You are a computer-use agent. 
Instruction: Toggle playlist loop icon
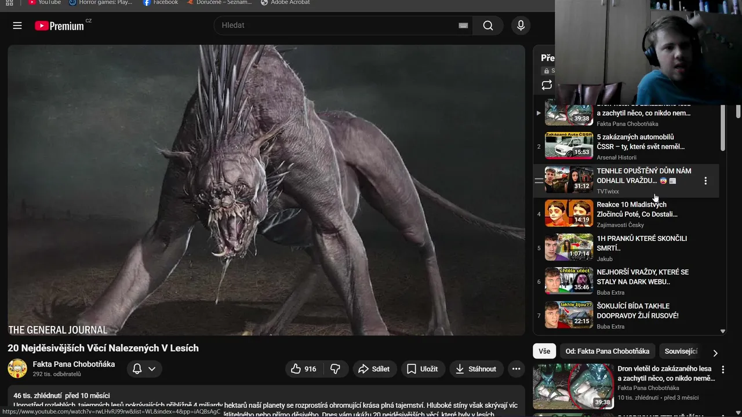click(547, 85)
